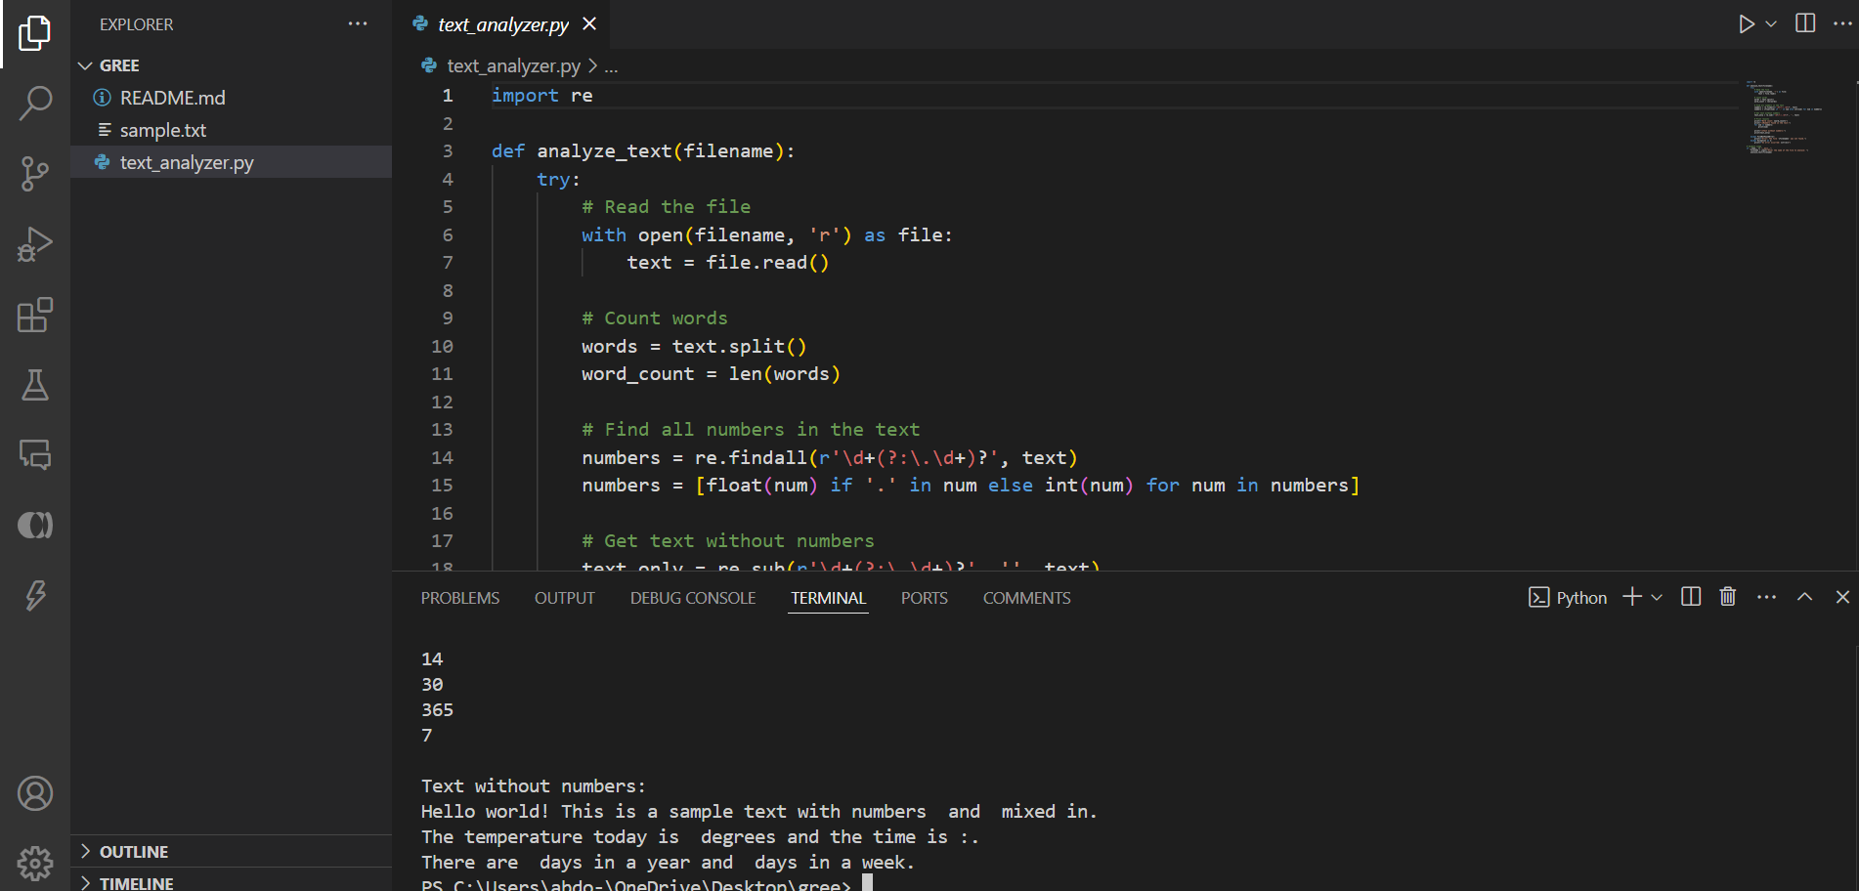Click terminal output value 365
1859x891 pixels.
coord(437,709)
